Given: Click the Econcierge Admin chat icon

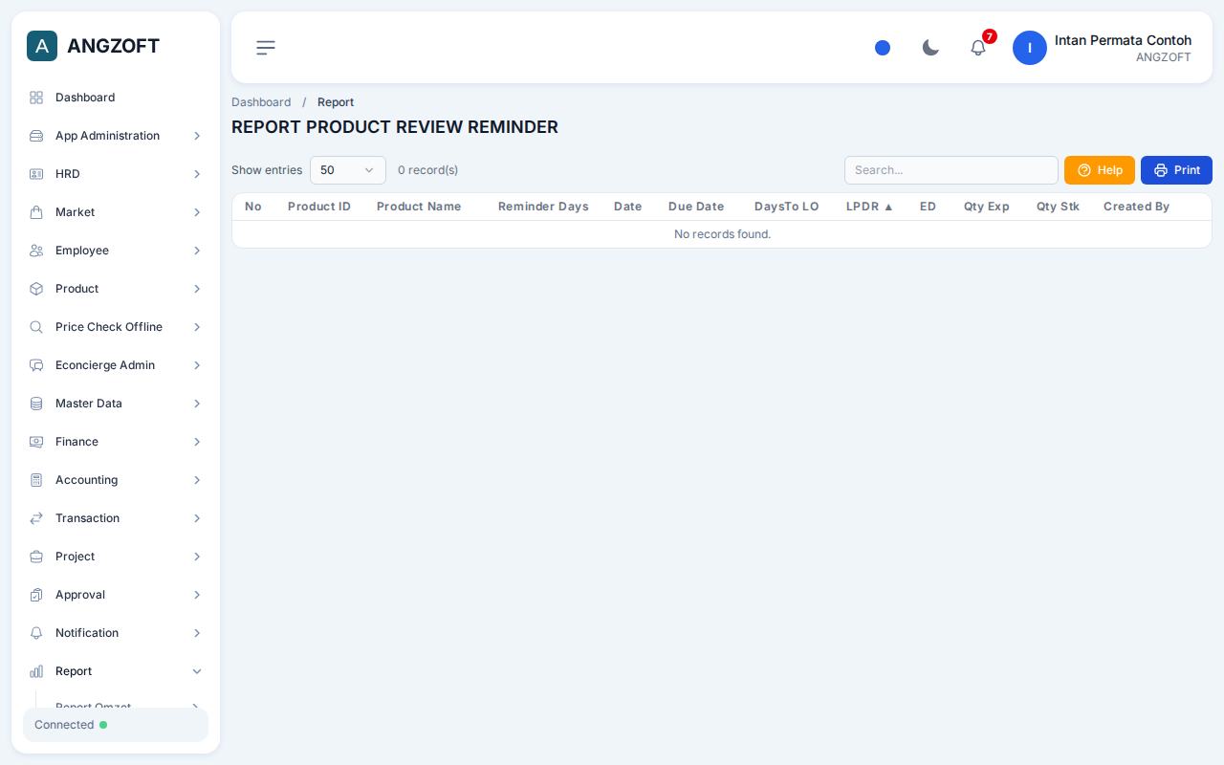Looking at the screenshot, I should coord(36,365).
